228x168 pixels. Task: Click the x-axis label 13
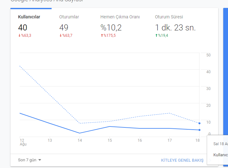[x=50, y=140]
